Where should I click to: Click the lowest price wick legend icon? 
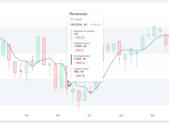click(71, 72)
